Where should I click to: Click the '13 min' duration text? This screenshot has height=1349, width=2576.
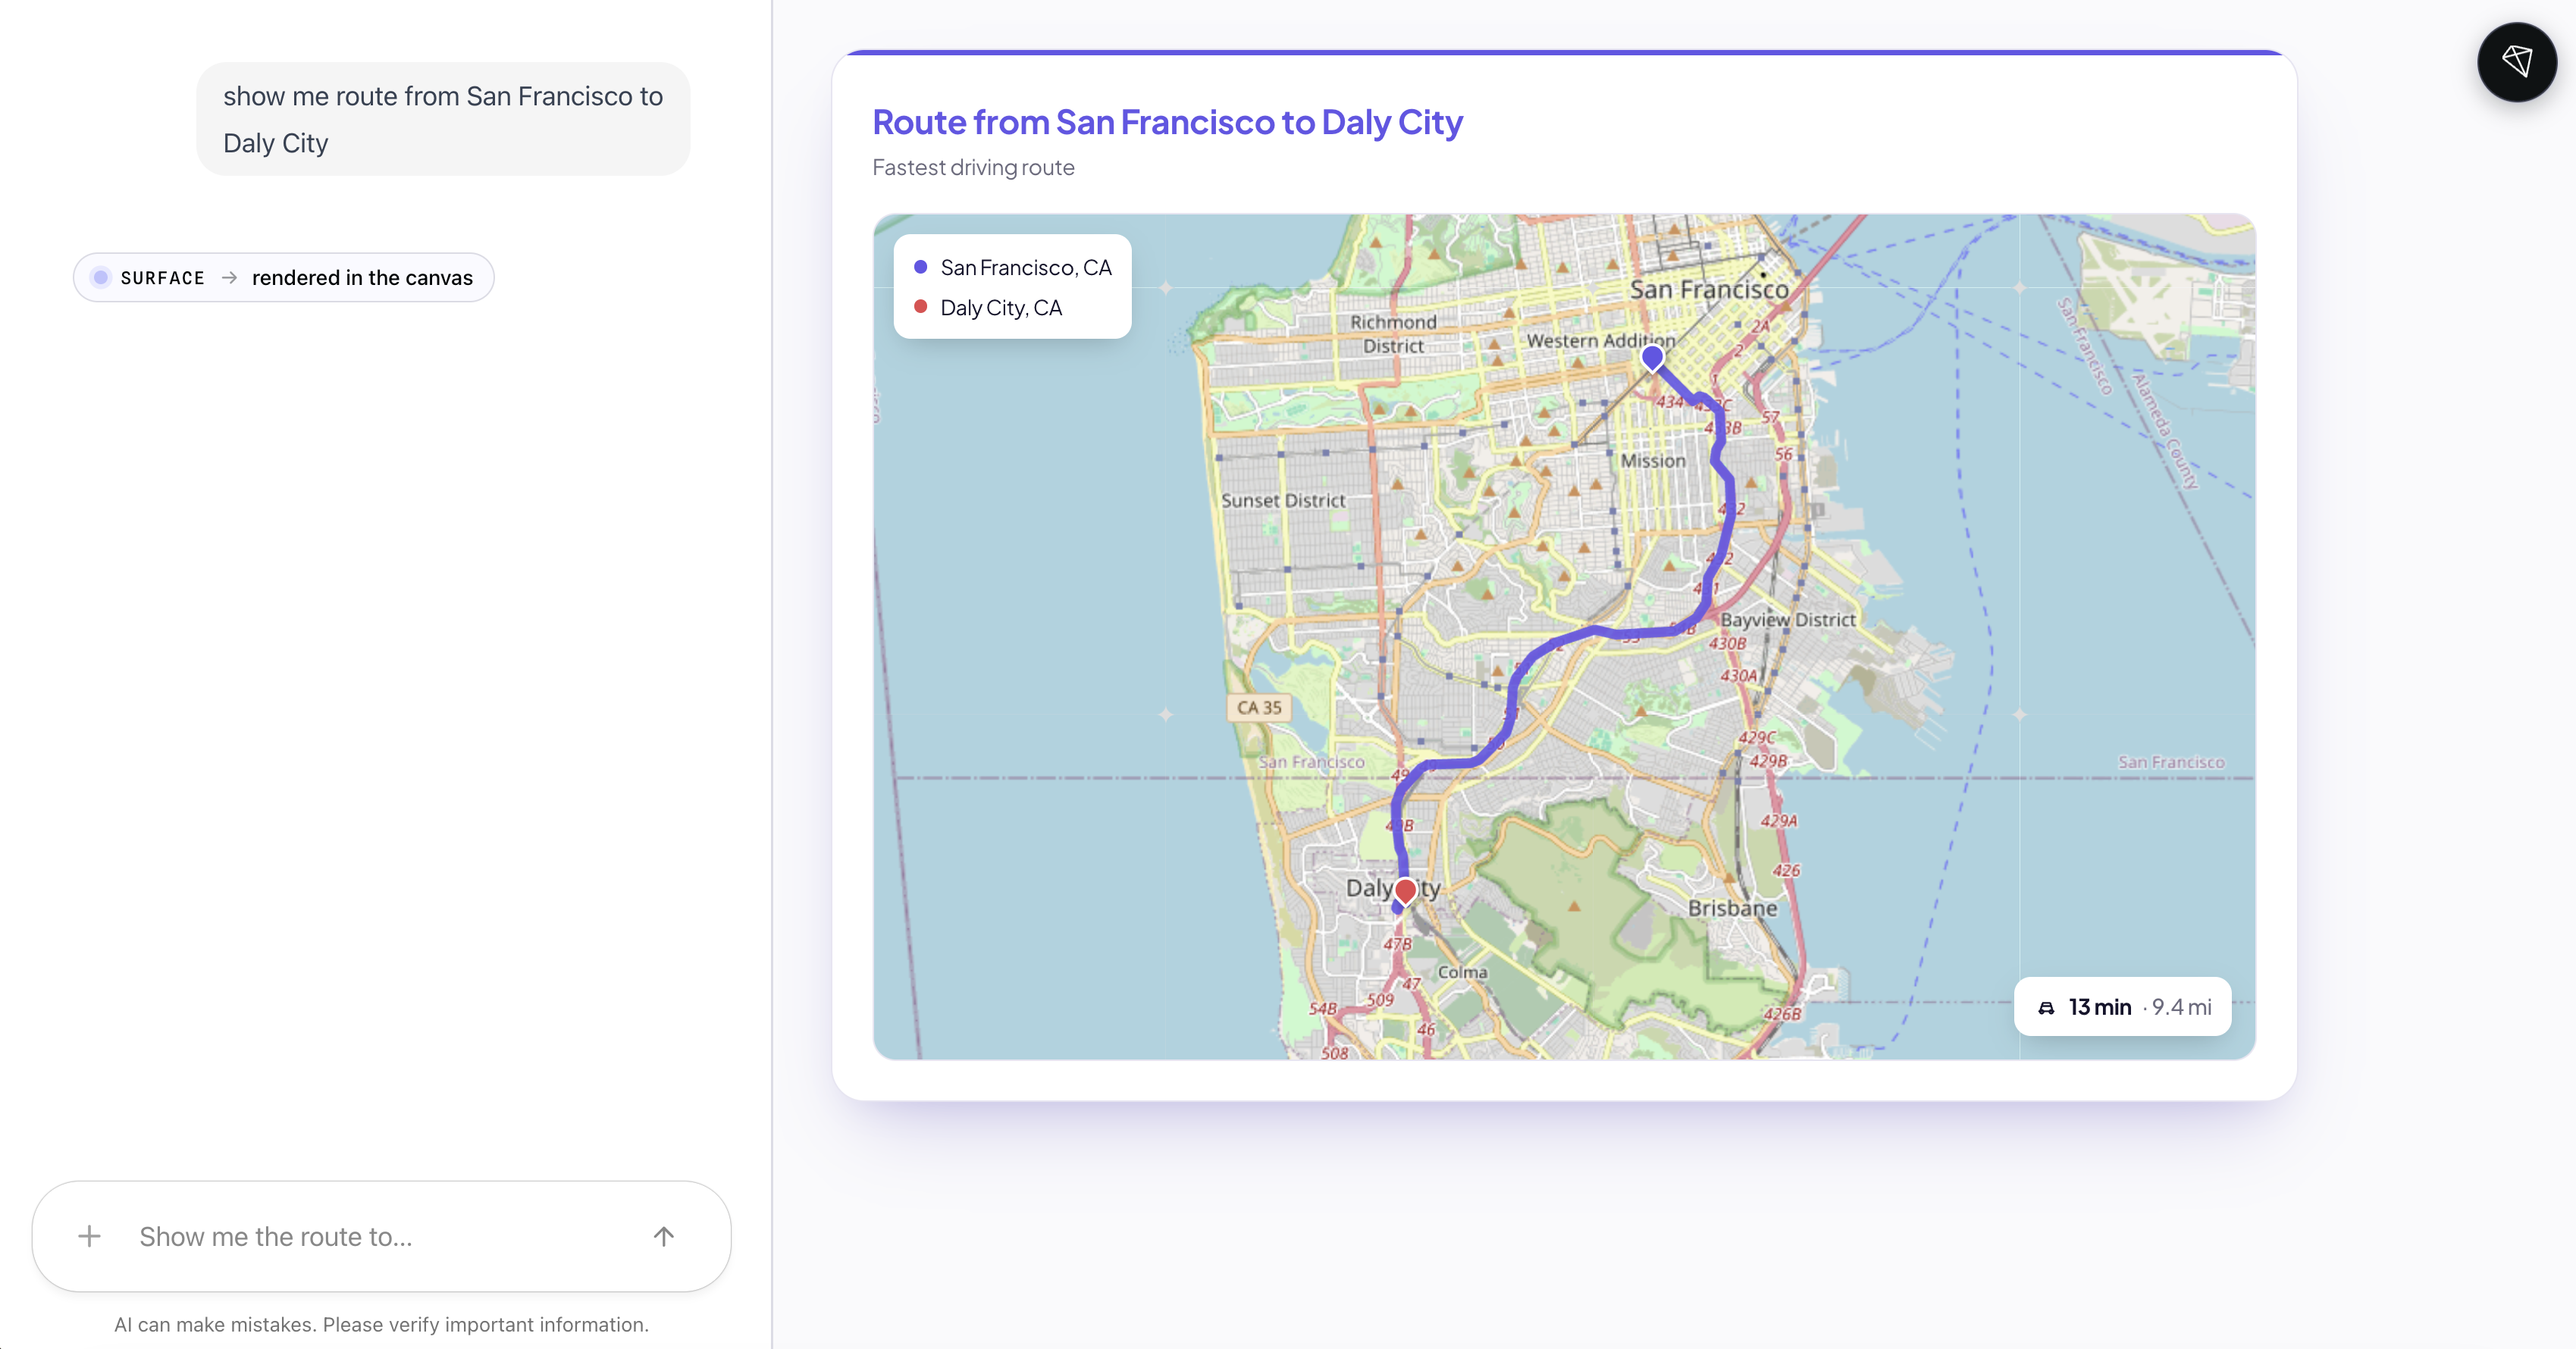[x=2100, y=1007]
